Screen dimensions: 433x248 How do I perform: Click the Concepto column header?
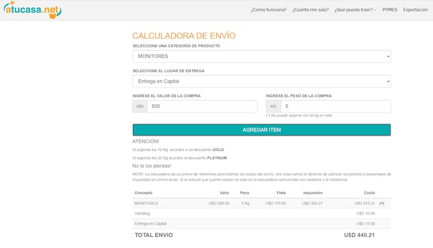click(143, 192)
